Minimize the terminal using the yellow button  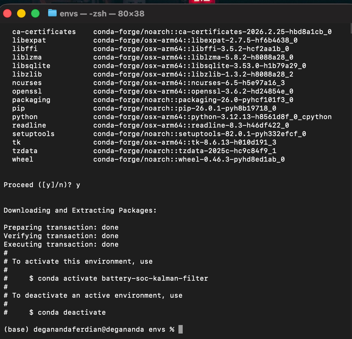(21, 13)
